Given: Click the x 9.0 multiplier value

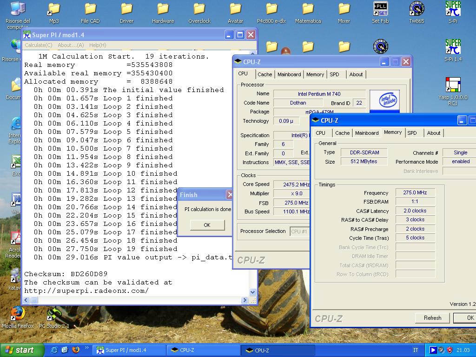Looking at the screenshot, I should [x=292, y=194].
